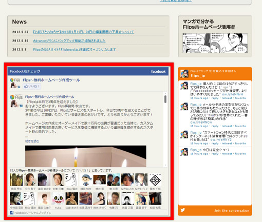This screenshot has height=222, width=262.
Task: Click 続きを読む to read more of post
Action: coord(32,141)
